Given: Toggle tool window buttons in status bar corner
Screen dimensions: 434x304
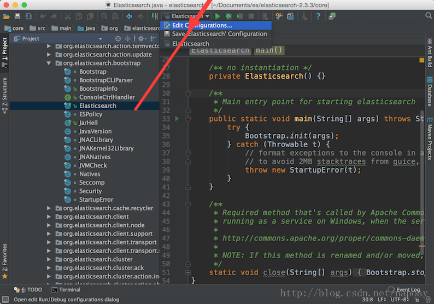Looking at the screenshot, I should pyautogui.click(x=5, y=299).
